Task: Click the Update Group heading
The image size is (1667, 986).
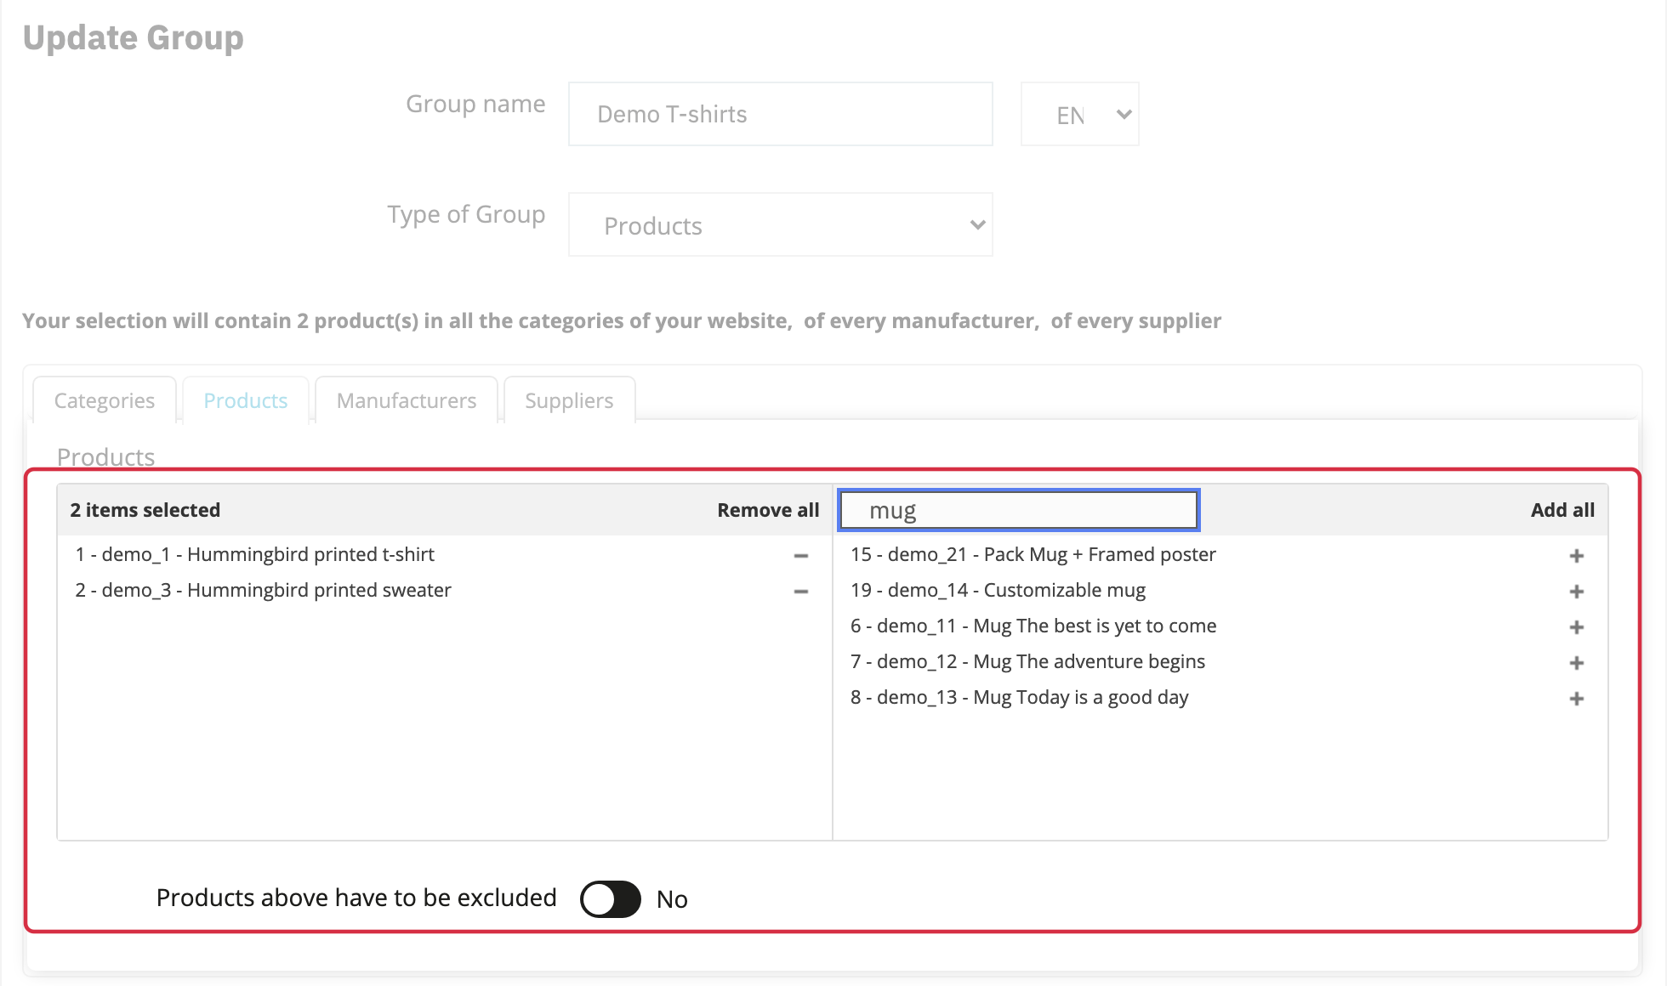Action: tap(134, 37)
